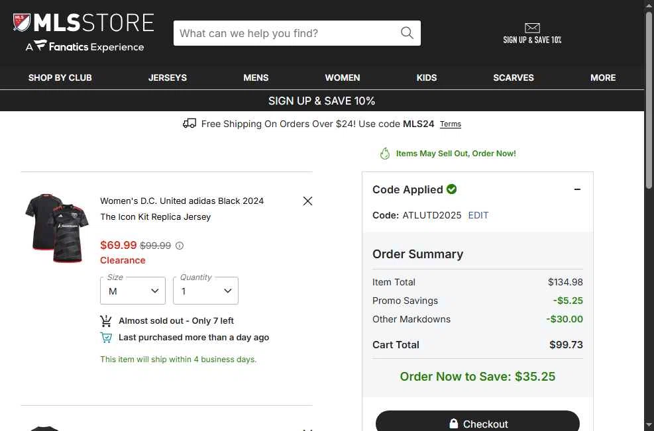This screenshot has width=654, height=431.
Task: Open the More menu
Action: [x=603, y=77]
